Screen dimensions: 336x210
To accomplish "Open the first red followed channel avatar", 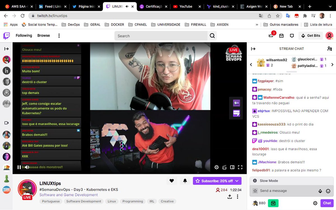I will click(6, 60).
